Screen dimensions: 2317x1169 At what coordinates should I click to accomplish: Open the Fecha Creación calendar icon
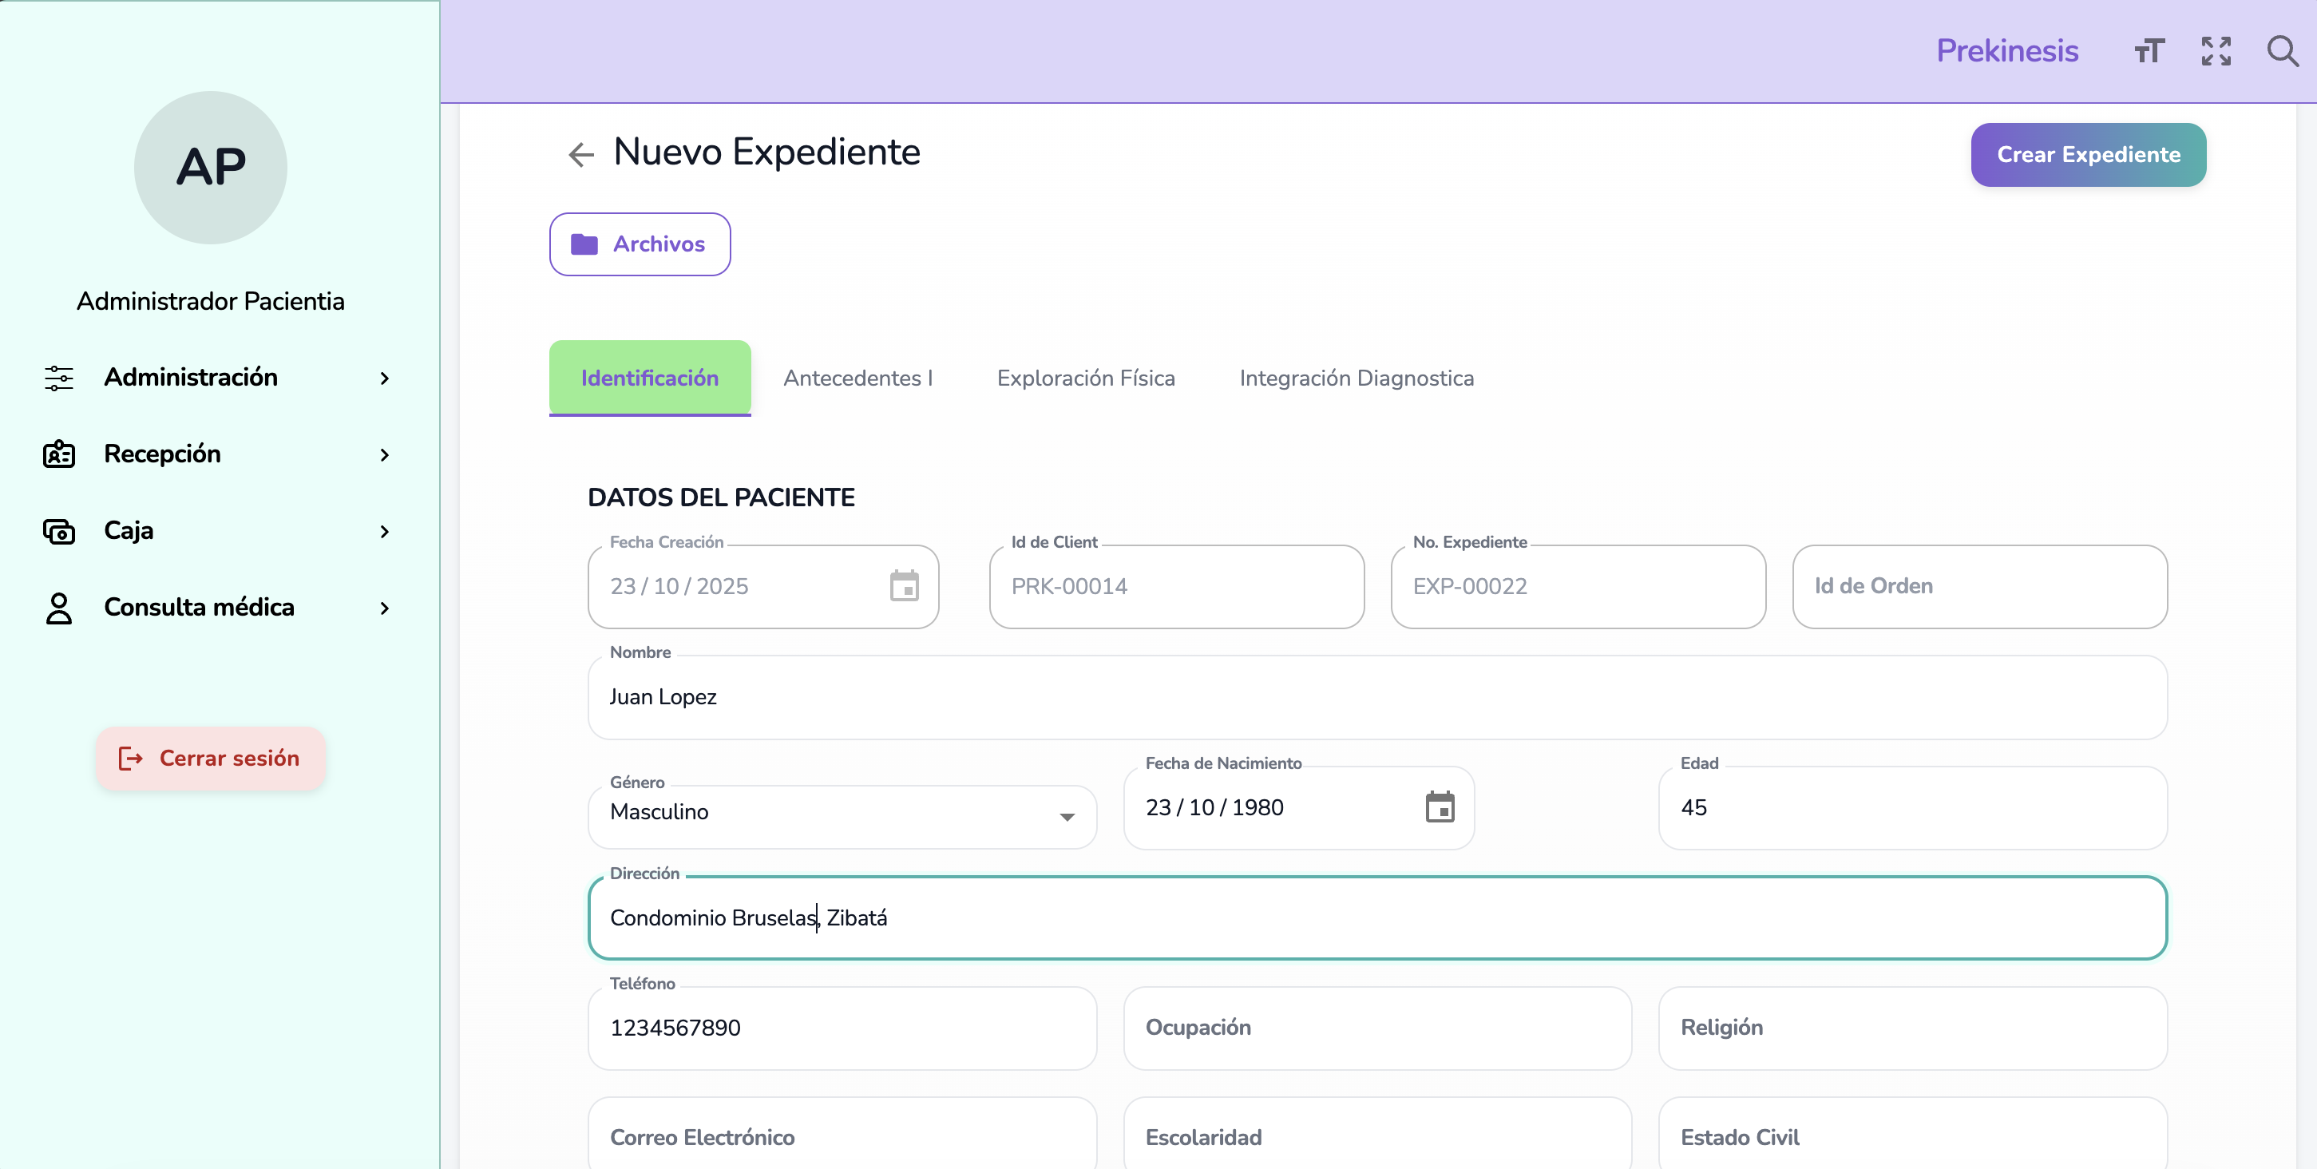click(x=904, y=586)
